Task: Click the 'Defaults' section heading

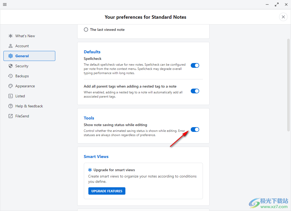Action: [92, 52]
